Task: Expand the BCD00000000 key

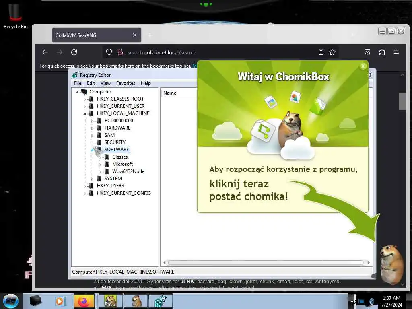Action: [x=92, y=121]
